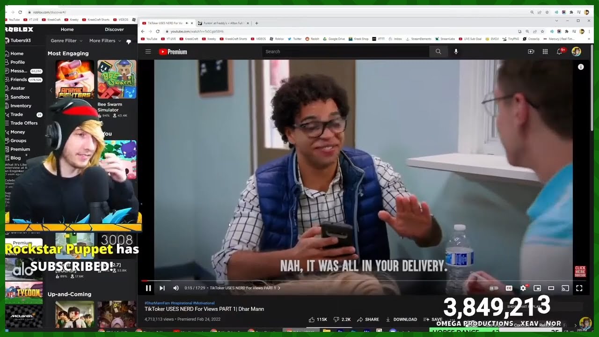Viewport: 599px width, 337px height.
Task: Focus the YouTube search box
Action: click(345, 51)
